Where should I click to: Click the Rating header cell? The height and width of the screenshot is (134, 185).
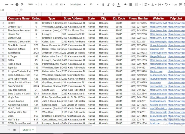[x=36, y=18]
